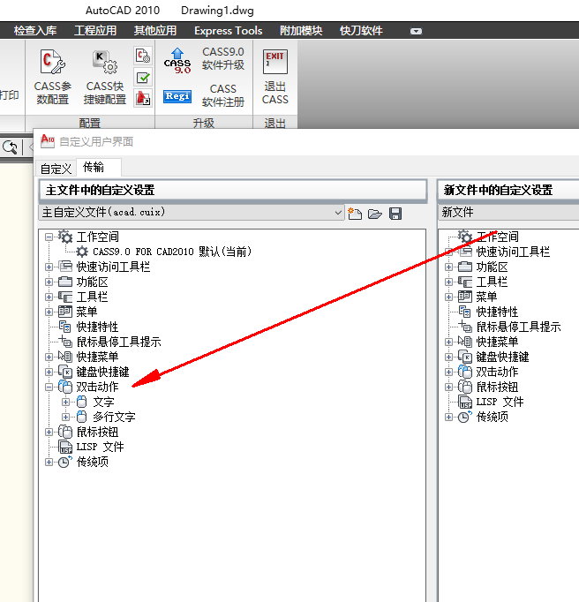The image size is (579, 602).
Task: Open the 新文件 dropdown on right
Action: click(508, 213)
